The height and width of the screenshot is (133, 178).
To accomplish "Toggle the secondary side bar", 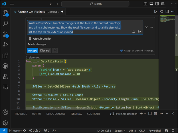I will [x=157, y=4].
